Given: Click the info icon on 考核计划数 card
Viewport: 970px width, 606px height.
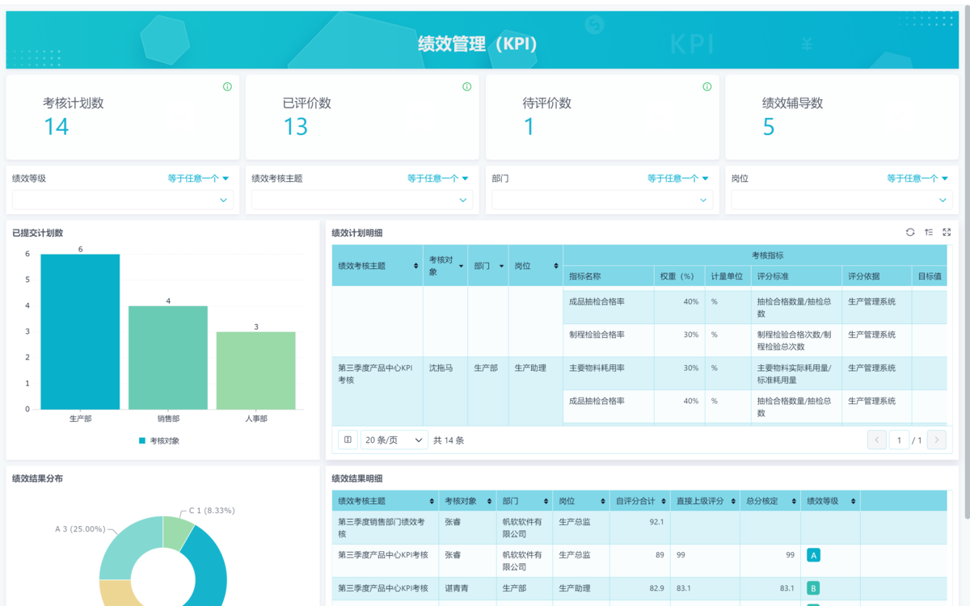Looking at the screenshot, I should pos(227,86).
